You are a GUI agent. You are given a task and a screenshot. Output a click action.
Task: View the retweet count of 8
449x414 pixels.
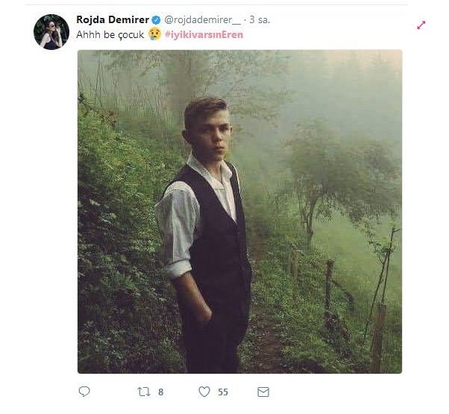[160, 392]
